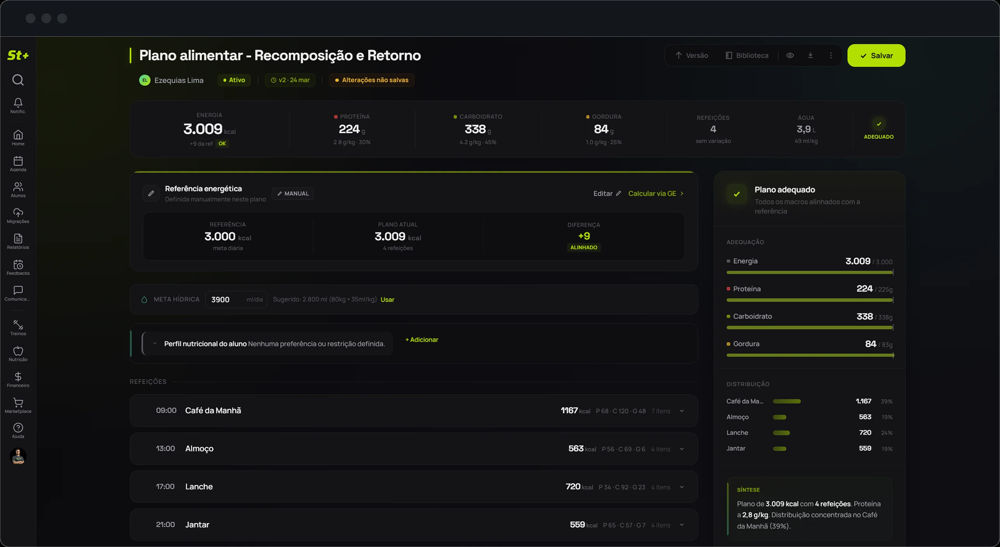Click Editar for energy reference
Image resolution: width=1000 pixels, height=547 pixels.
(607, 193)
